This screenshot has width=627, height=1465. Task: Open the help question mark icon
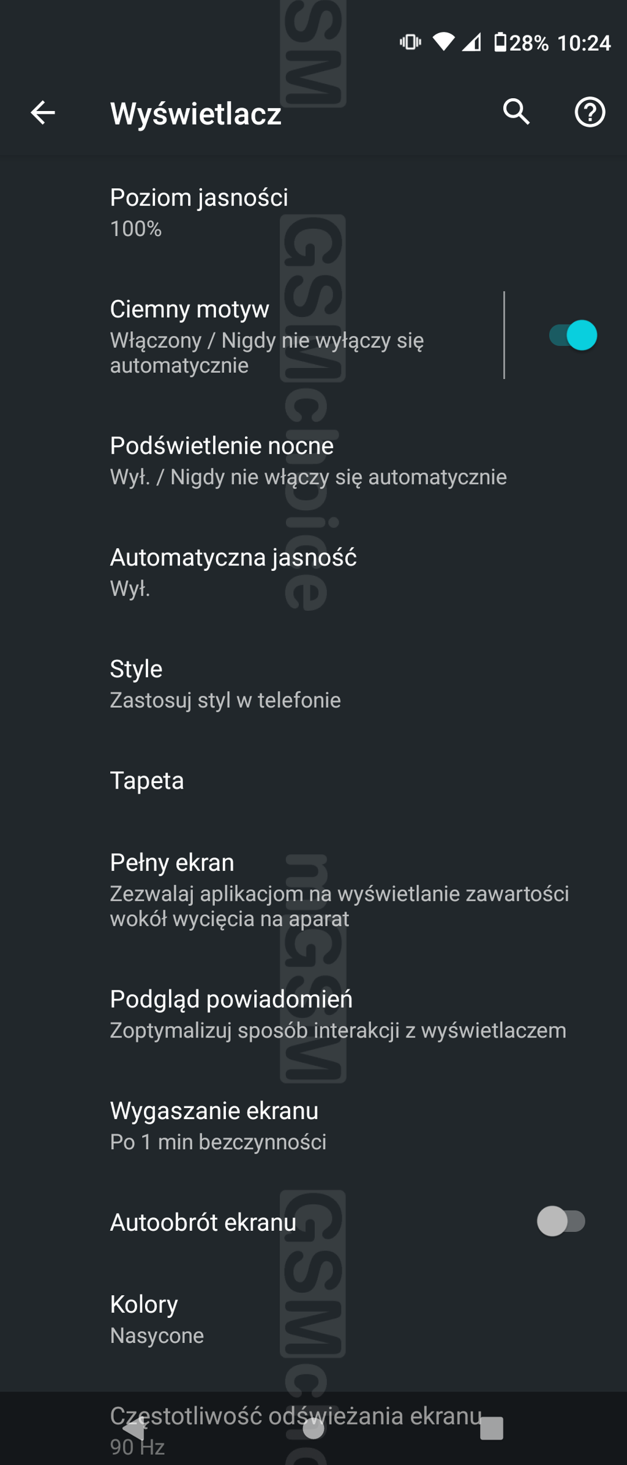(590, 112)
